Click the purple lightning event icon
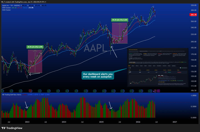Image resolution: width=200 pixels, height=132 pixels. click(155, 91)
